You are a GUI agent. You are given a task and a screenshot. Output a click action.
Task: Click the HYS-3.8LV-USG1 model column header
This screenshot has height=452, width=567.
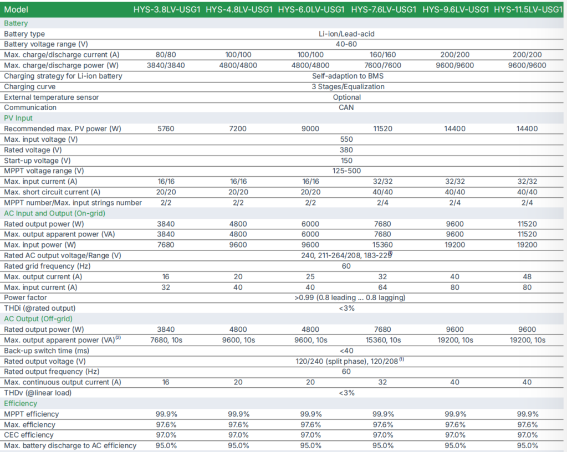click(167, 9)
